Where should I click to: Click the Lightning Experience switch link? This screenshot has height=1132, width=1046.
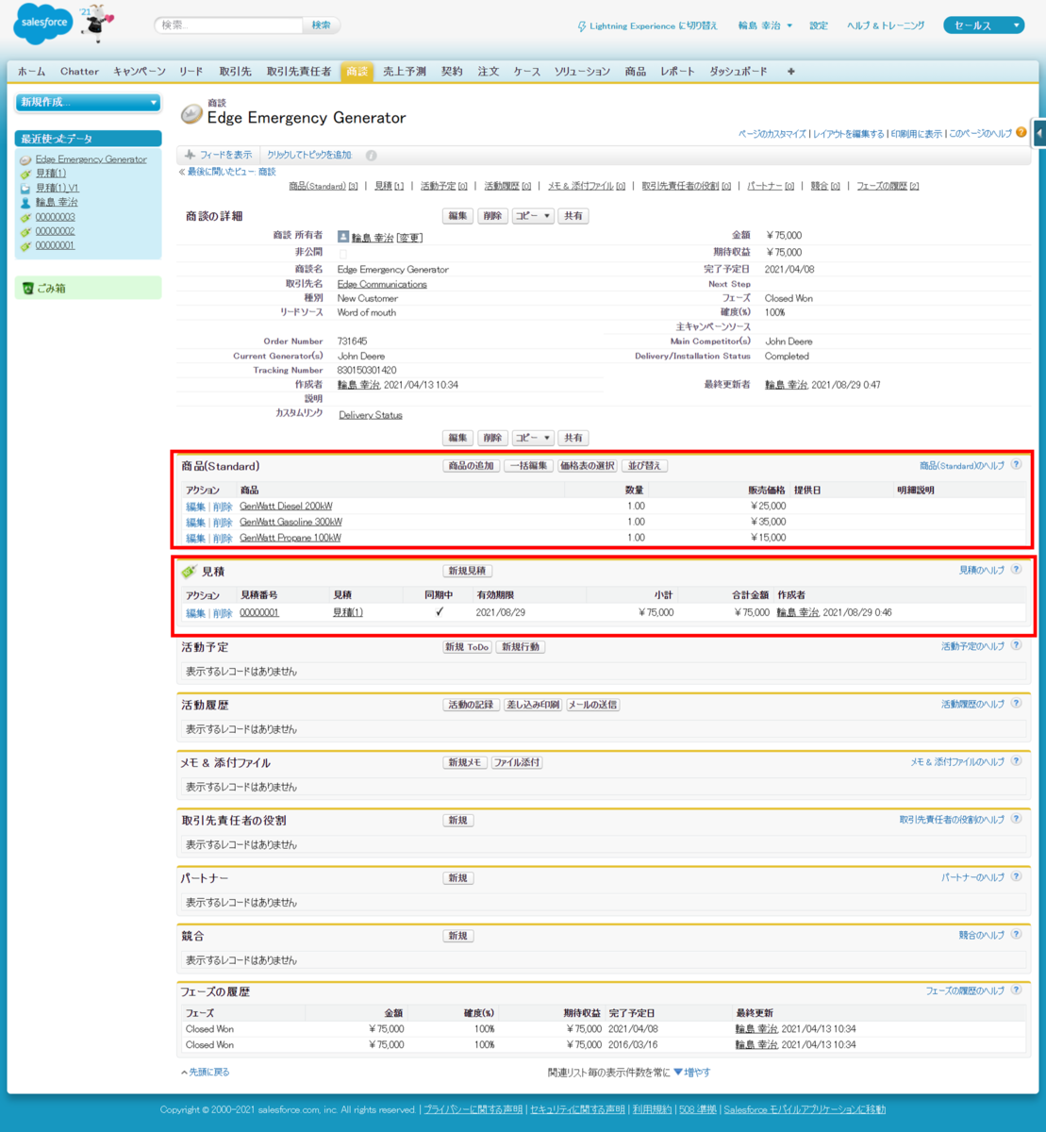[647, 25]
